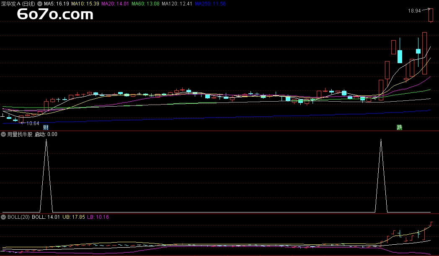The width and height of the screenshot is (439, 256).
Task: Click the 财 marker icon
Action: [46, 128]
